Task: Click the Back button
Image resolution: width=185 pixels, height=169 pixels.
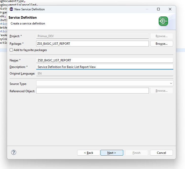Action: tap(89, 153)
